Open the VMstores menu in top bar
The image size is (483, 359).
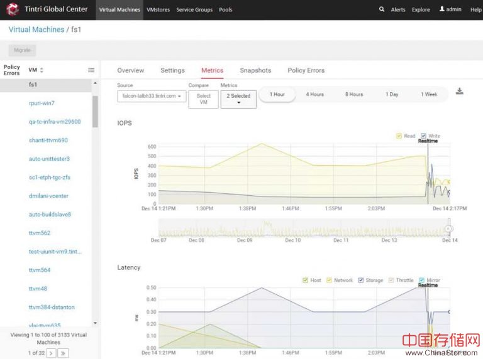158,10
